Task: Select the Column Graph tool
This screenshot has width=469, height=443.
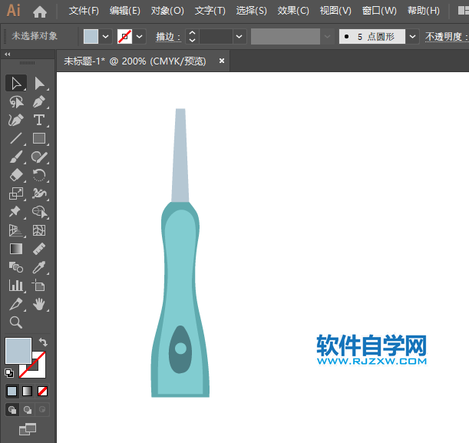Action: point(16,286)
